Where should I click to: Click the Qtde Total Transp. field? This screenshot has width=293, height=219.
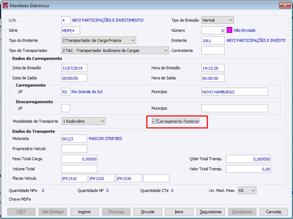tap(248, 159)
